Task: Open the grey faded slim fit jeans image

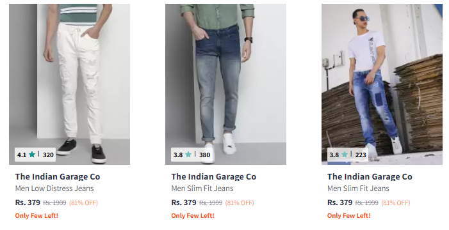Action: [225, 84]
